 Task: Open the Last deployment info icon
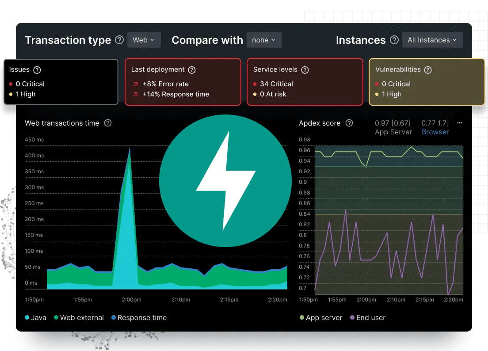pos(191,69)
